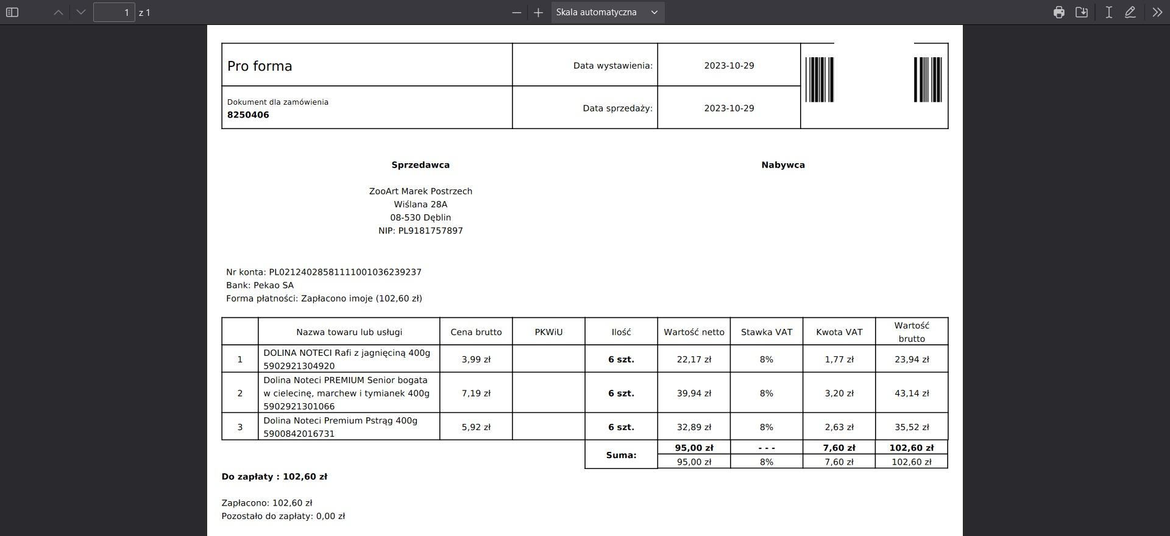Click the left barcode image
The height and width of the screenshot is (536, 1170).
pos(820,80)
